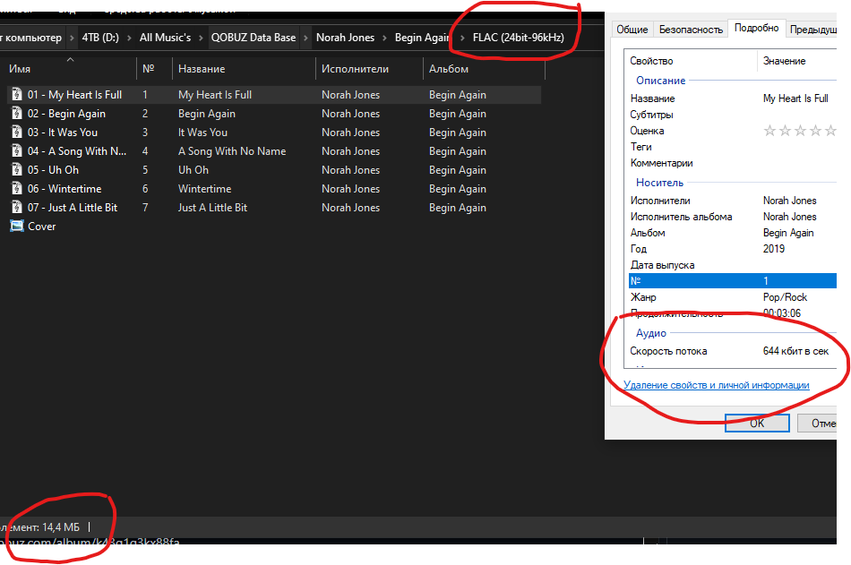Open the Cover folder icon
The width and height of the screenshot is (851, 565).
(x=19, y=226)
